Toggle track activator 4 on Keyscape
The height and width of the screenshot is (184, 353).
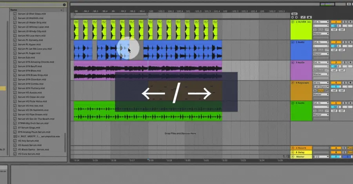[336, 83]
